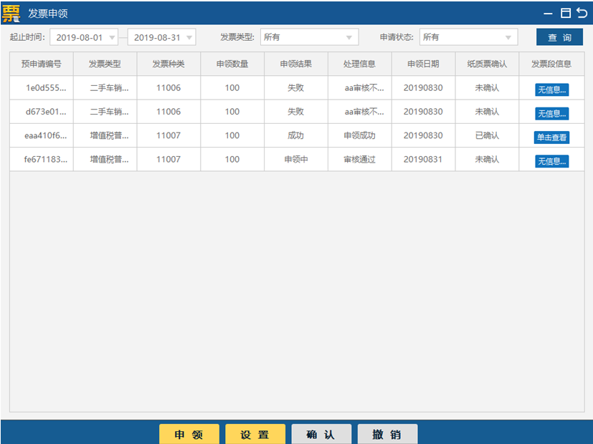
Task: Click 无信息 button in row d673e01
Action: point(552,114)
